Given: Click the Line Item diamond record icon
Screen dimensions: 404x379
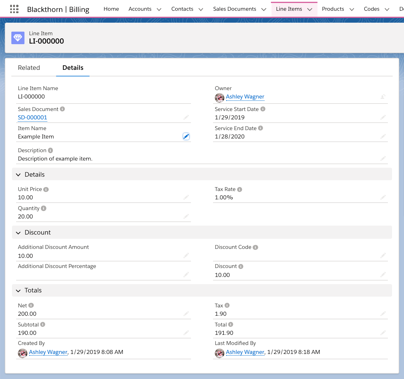Looking at the screenshot, I should 18,38.
